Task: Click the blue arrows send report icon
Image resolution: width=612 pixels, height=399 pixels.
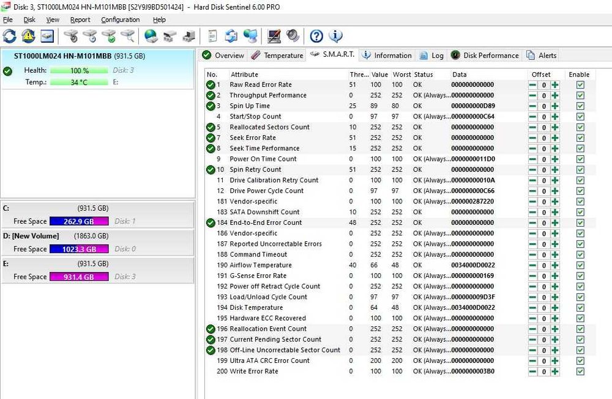Action: tap(231, 36)
